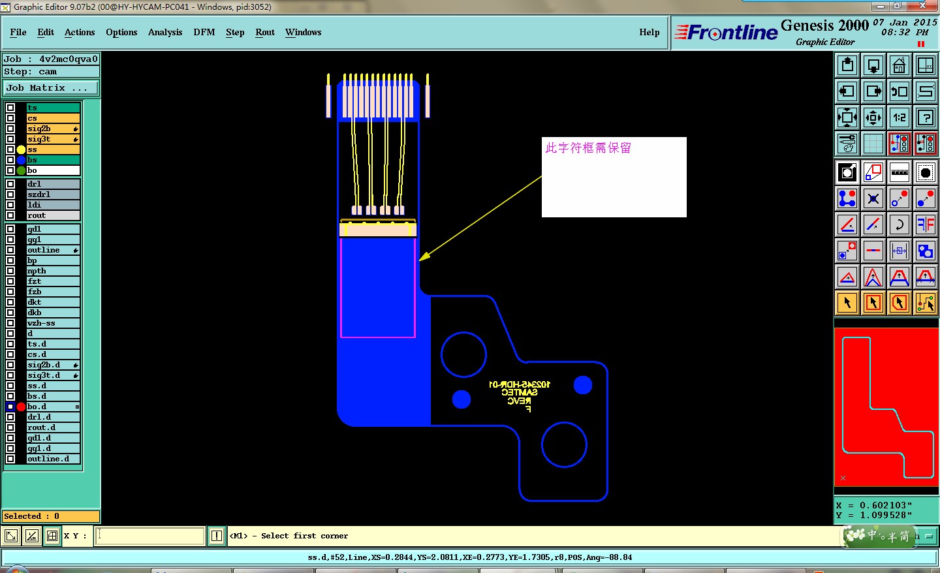Click the first bottom-left snap mode icon
The width and height of the screenshot is (940, 573).
click(11, 536)
